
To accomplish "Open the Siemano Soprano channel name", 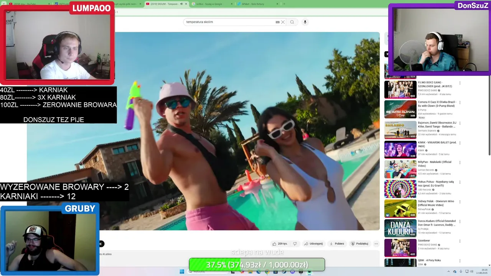I will (x=427, y=131).
